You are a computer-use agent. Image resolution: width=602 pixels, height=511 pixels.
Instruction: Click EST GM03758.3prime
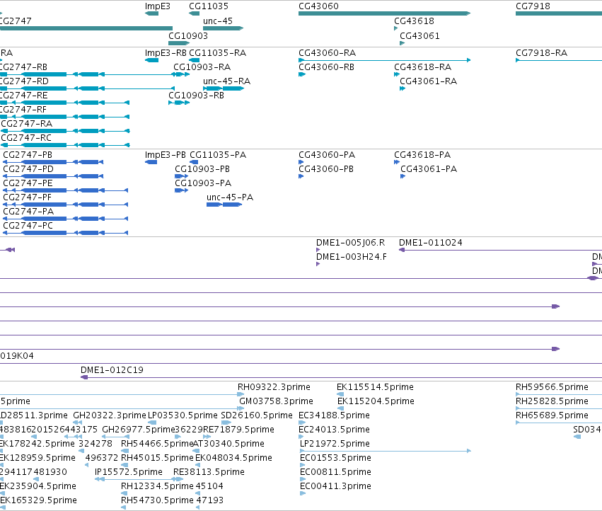276,401
